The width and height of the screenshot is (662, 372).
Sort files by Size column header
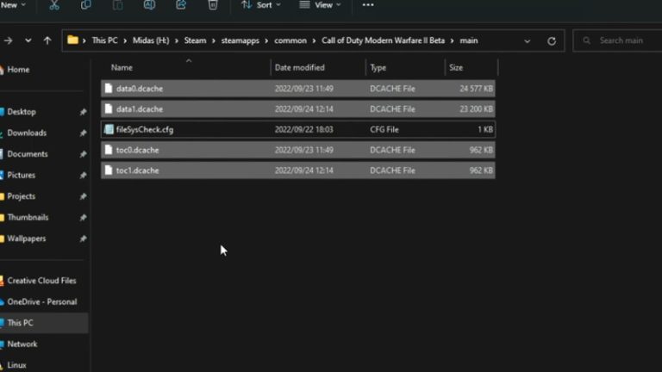click(x=456, y=67)
